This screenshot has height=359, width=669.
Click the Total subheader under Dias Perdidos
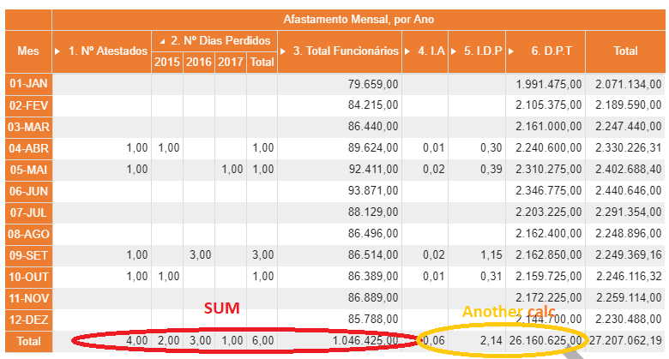262,63
